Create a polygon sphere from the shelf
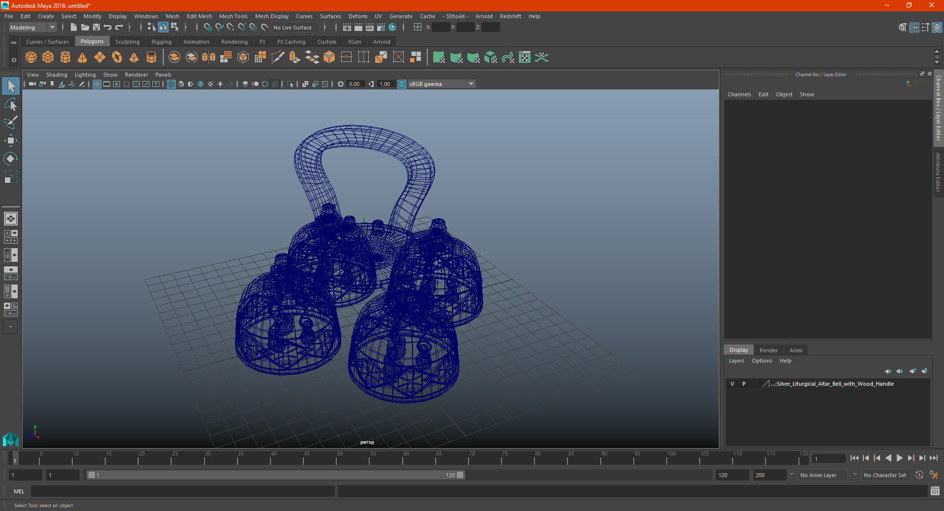This screenshot has height=511, width=944. (x=31, y=57)
